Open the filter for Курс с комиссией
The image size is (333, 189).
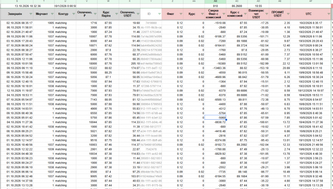[x=245, y=14]
